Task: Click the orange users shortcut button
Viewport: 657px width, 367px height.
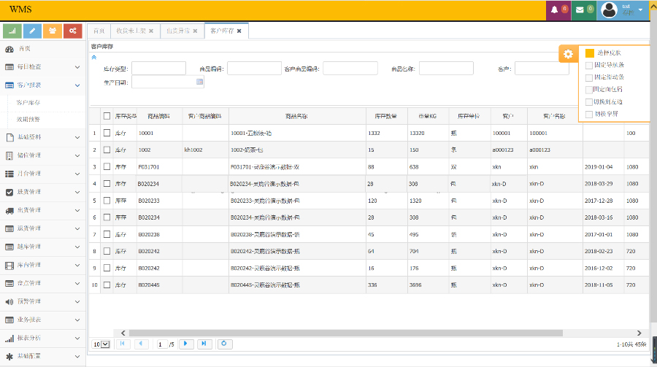Action: click(x=53, y=31)
